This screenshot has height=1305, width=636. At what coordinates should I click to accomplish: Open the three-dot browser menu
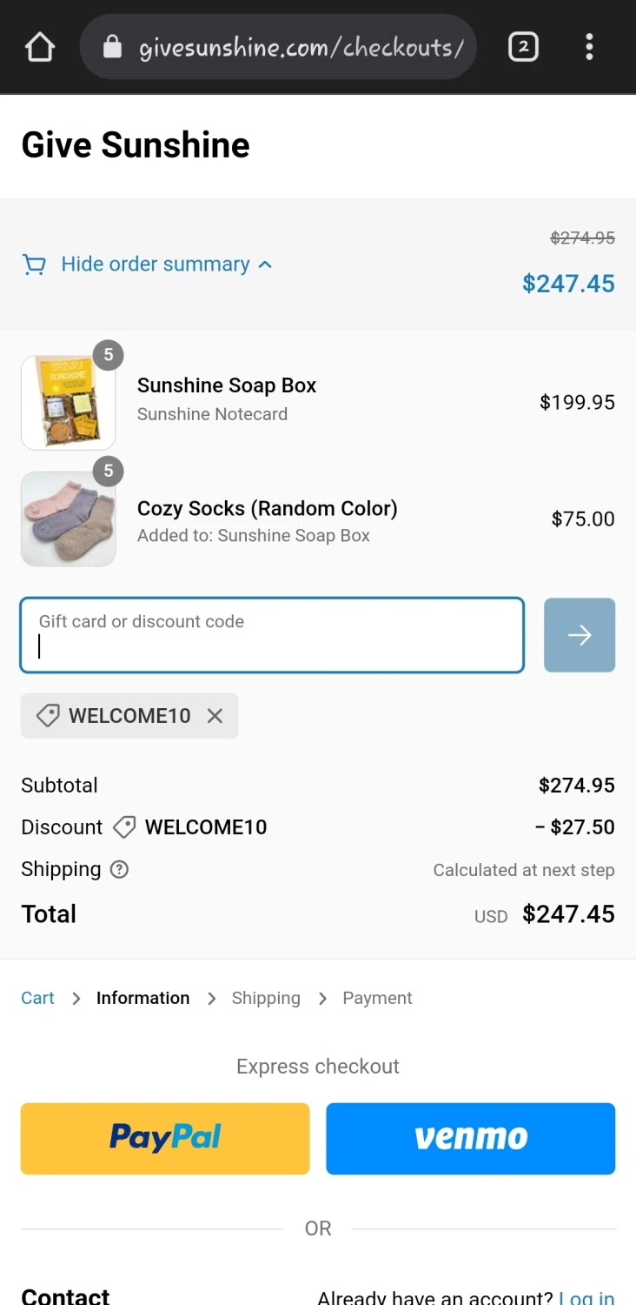589,47
